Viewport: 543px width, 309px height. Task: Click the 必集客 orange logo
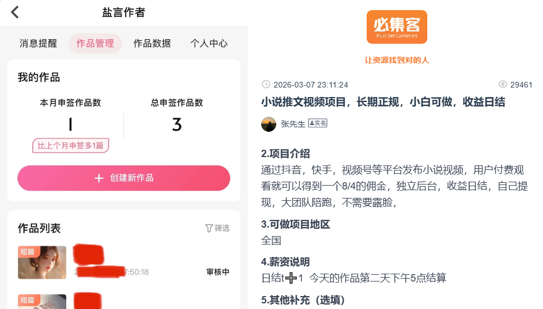[396, 27]
